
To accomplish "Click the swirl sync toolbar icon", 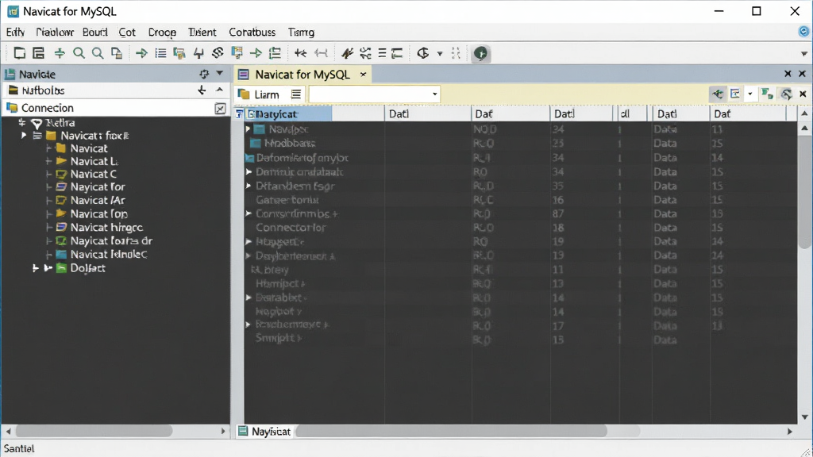I will 218,53.
